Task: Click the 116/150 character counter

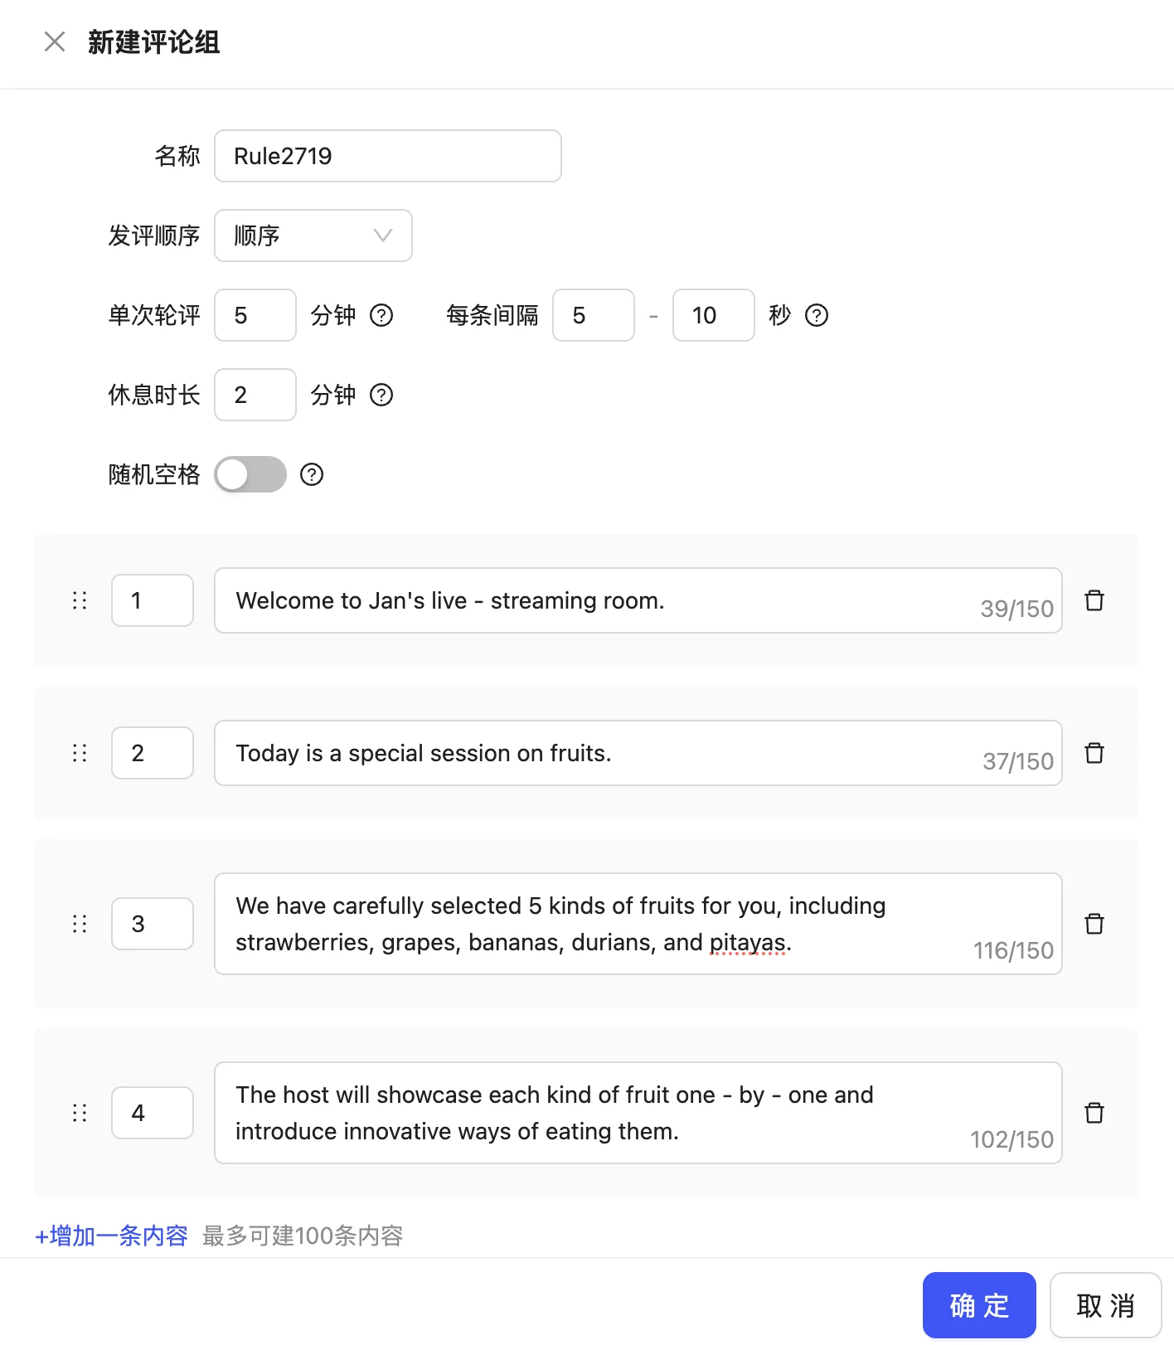Action: coord(1013,950)
